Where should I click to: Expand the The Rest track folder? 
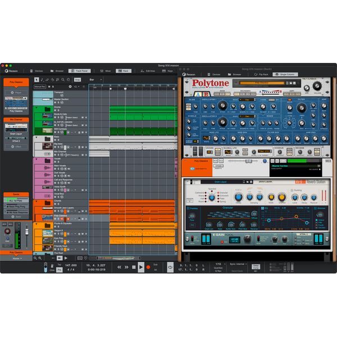point(37,254)
